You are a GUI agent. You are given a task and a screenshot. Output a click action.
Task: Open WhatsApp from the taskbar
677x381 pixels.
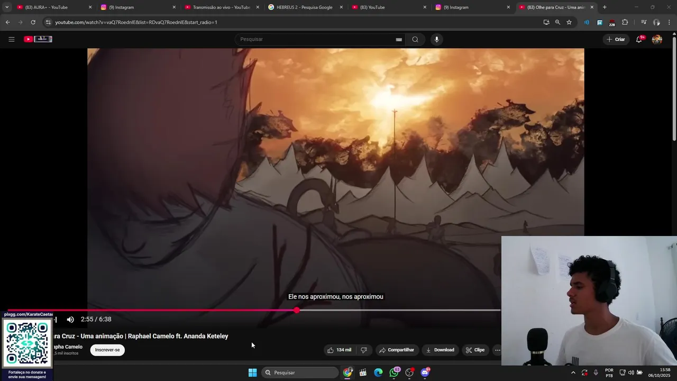(x=394, y=373)
